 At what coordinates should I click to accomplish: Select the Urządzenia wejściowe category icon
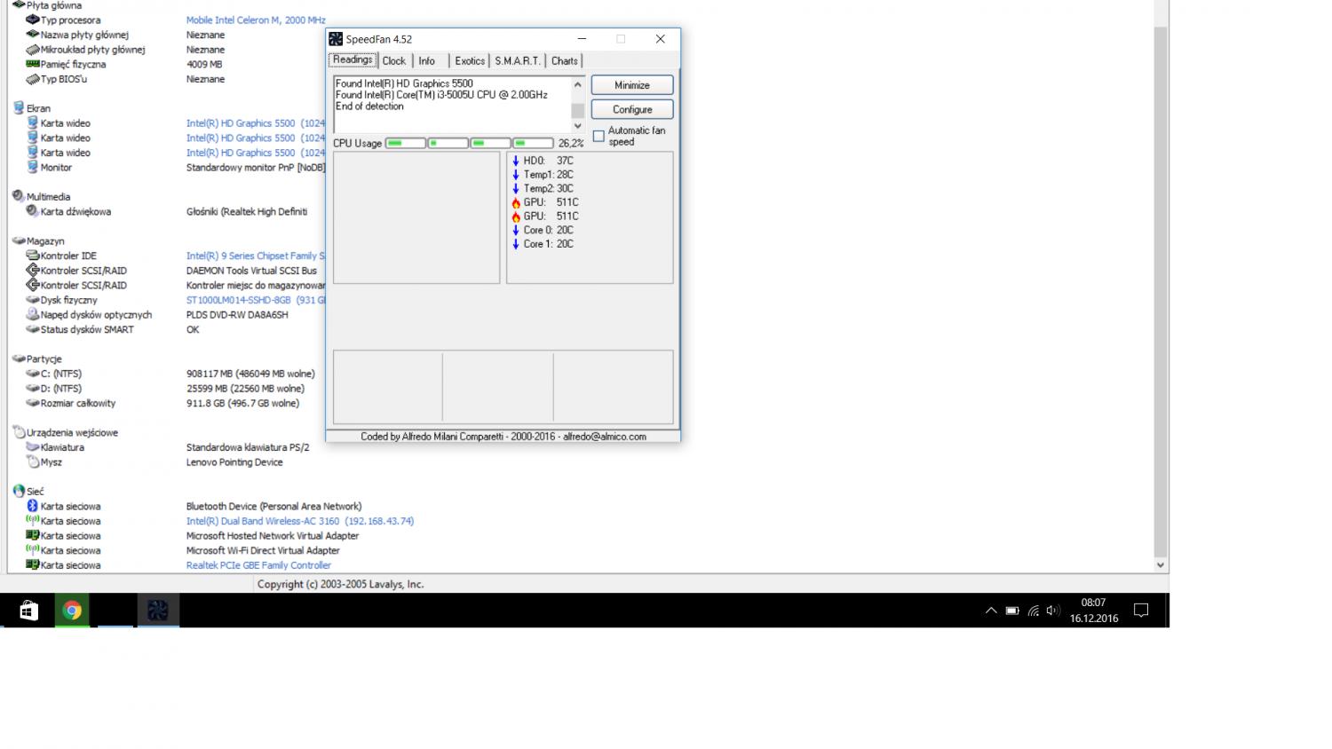pos(19,432)
